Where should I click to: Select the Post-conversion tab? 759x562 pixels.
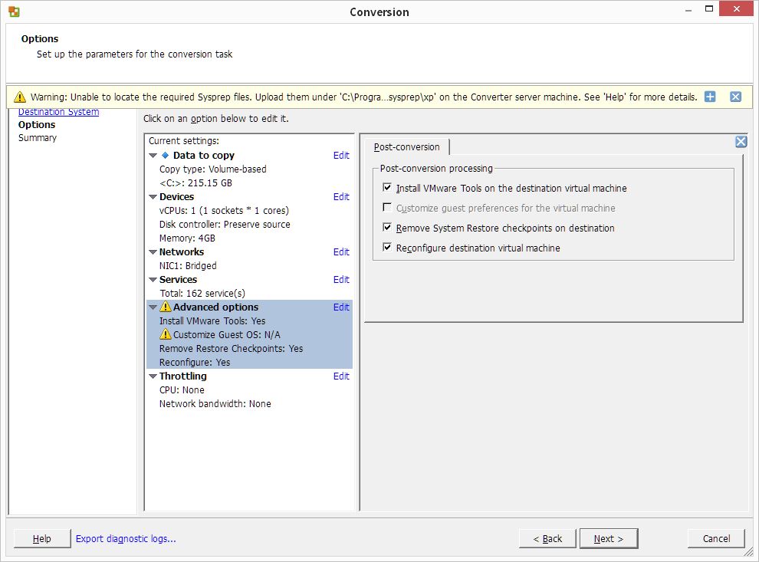point(407,147)
